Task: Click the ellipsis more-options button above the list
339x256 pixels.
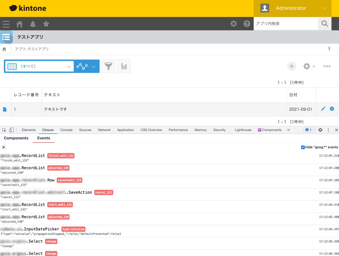Action: 327,66
